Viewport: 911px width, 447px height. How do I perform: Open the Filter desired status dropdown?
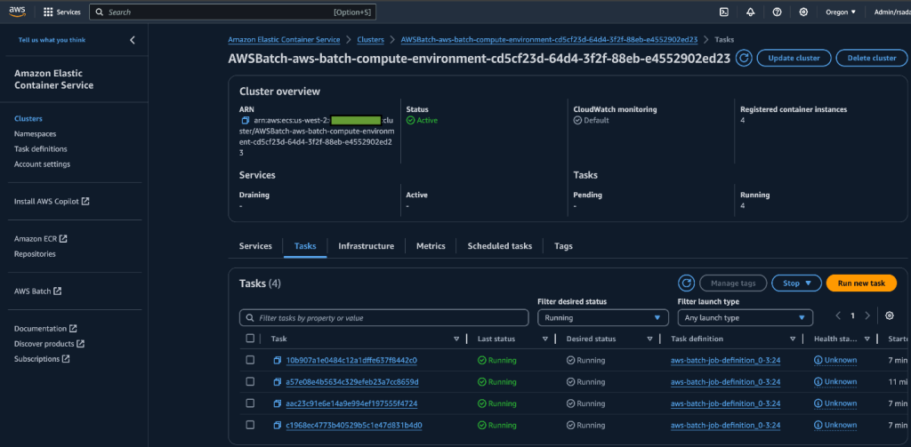tap(603, 317)
